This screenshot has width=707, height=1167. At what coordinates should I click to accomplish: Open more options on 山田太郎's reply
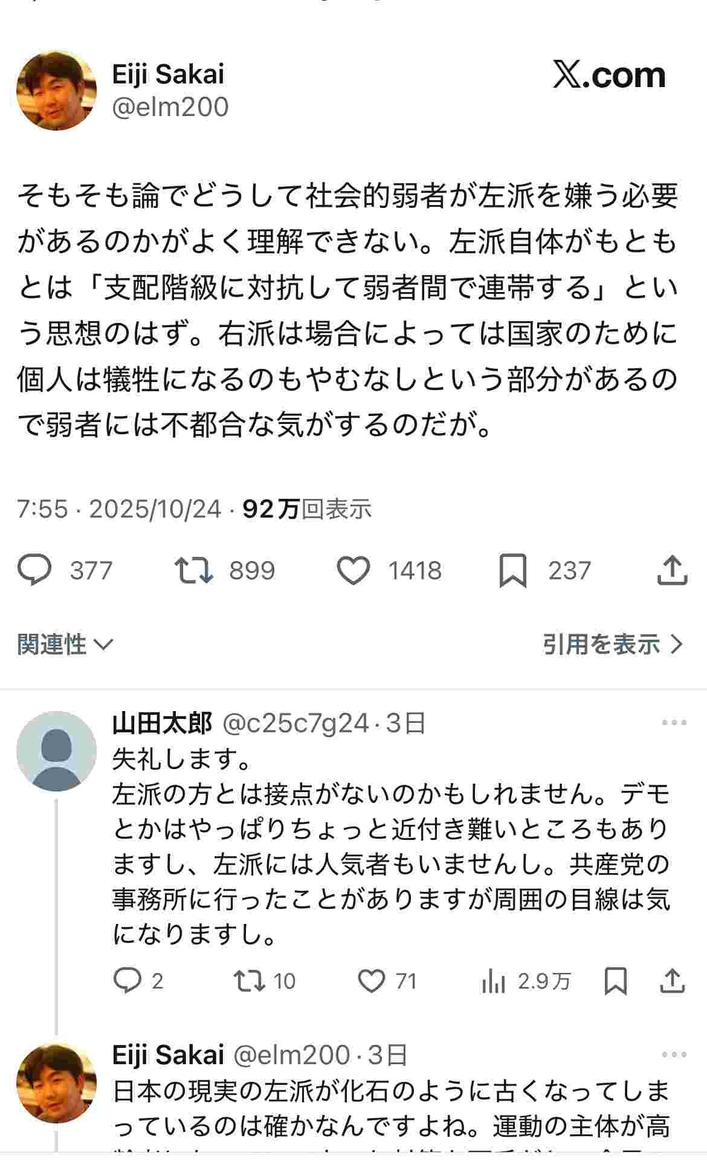click(674, 723)
